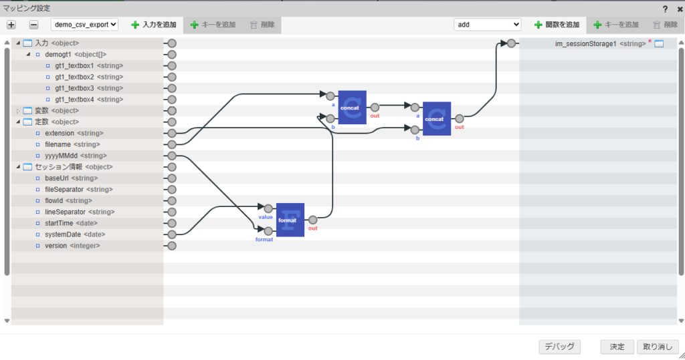Click the connector port next to filename
This screenshot has height=360, width=685.
click(x=172, y=144)
